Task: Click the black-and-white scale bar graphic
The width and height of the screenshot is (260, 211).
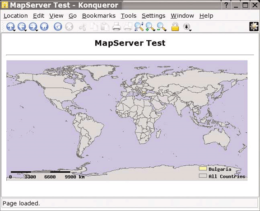Action: pos(41,172)
